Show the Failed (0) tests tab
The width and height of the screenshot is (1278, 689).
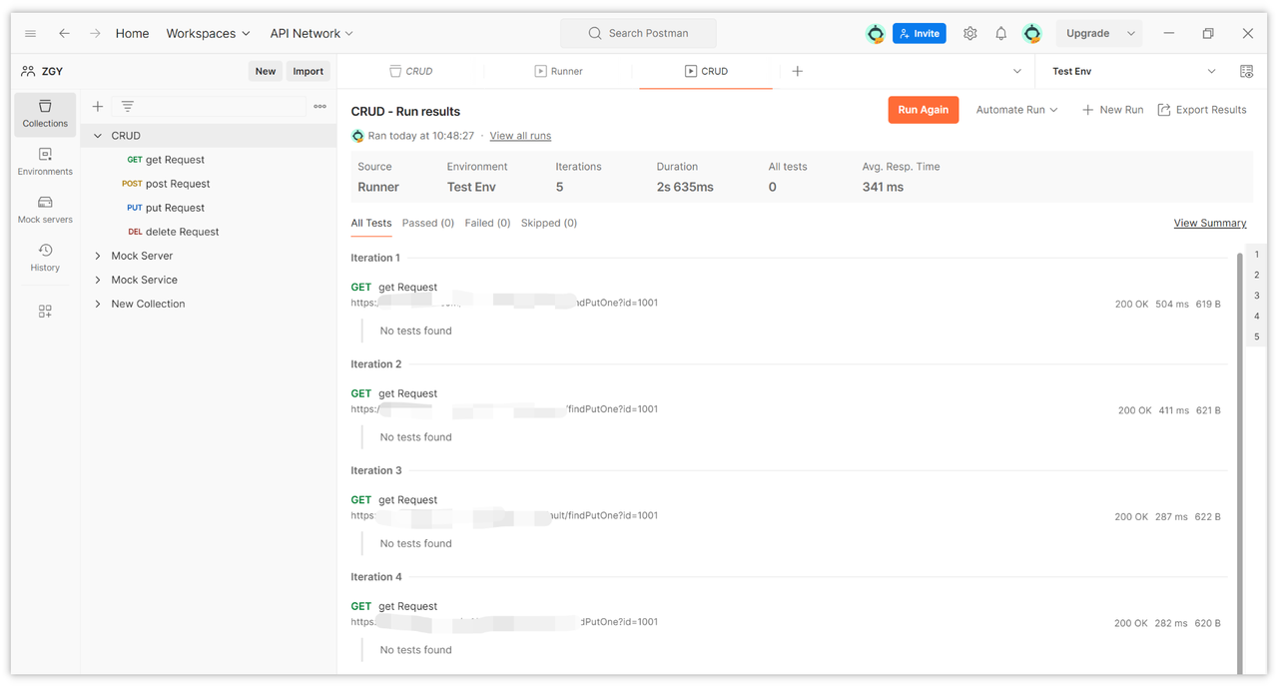[487, 223]
